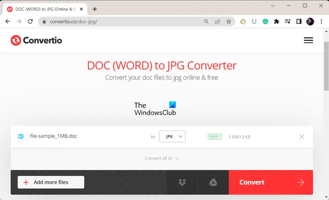Click the Word file icon

click(x=21, y=137)
